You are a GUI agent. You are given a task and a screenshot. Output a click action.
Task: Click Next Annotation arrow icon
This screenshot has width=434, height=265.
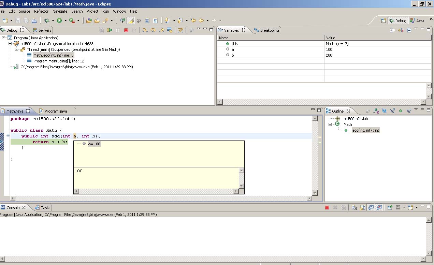point(167,20)
